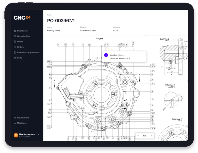Screen dimensions: 198x153
Task: Click the chevron after the Parts breadcrumb
Action: point(53,15)
